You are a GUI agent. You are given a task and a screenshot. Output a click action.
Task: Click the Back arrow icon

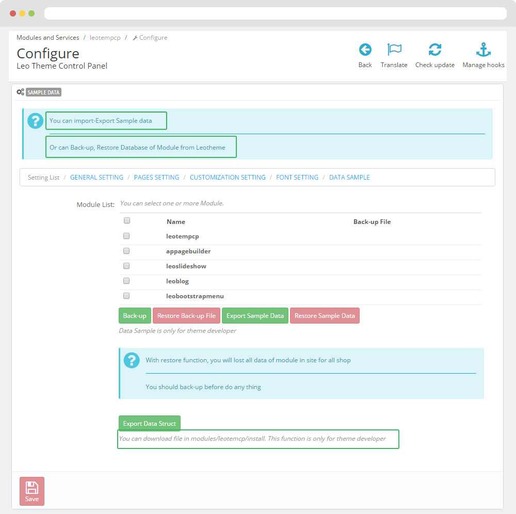365,50
